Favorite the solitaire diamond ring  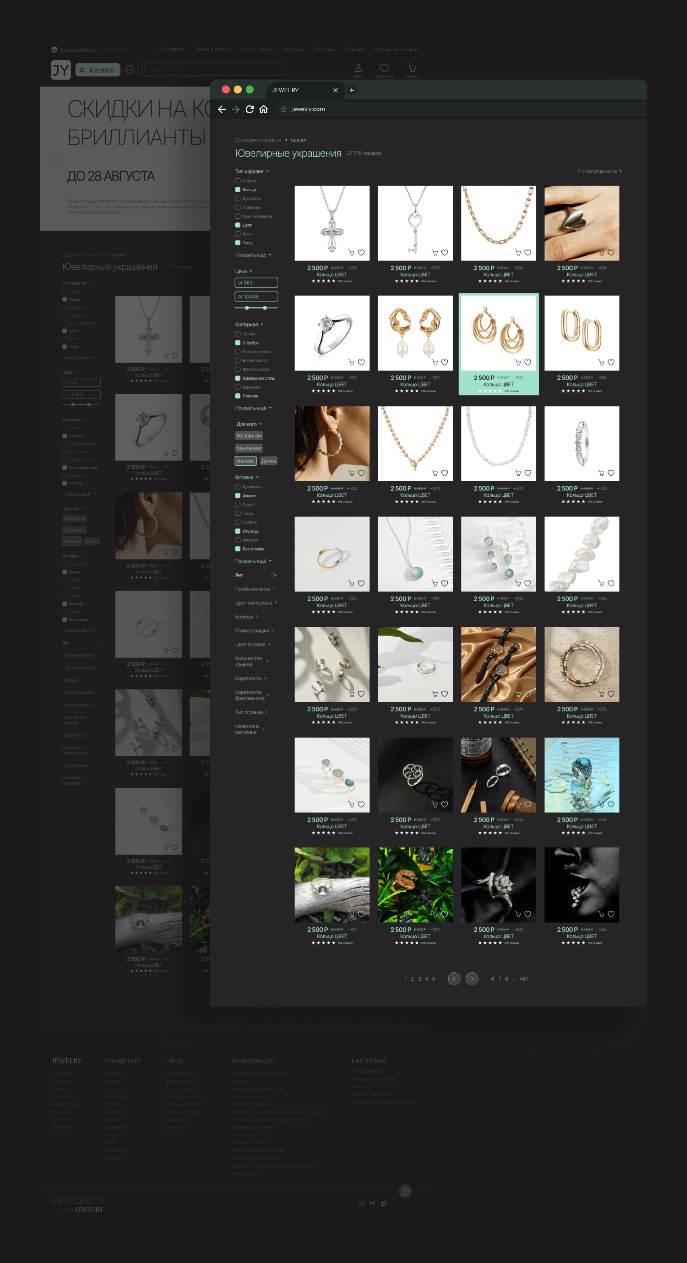point(361,363)
